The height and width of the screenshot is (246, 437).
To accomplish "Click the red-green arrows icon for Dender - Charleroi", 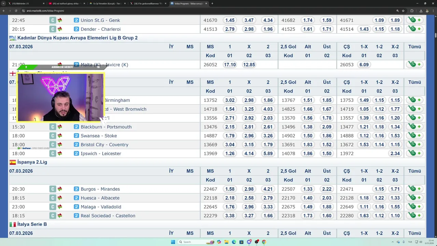I will (60, 29).
